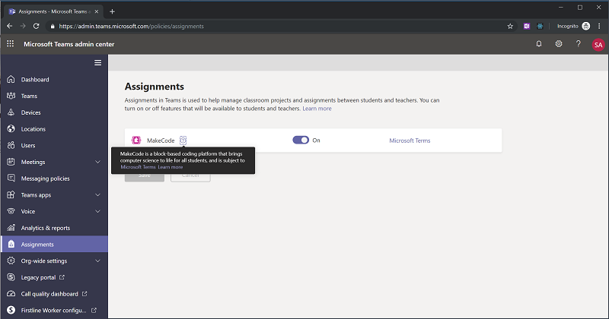Close the Assignments browser tab
The width and height of the screenshot is (609, 319).
(x=97, y=11)
